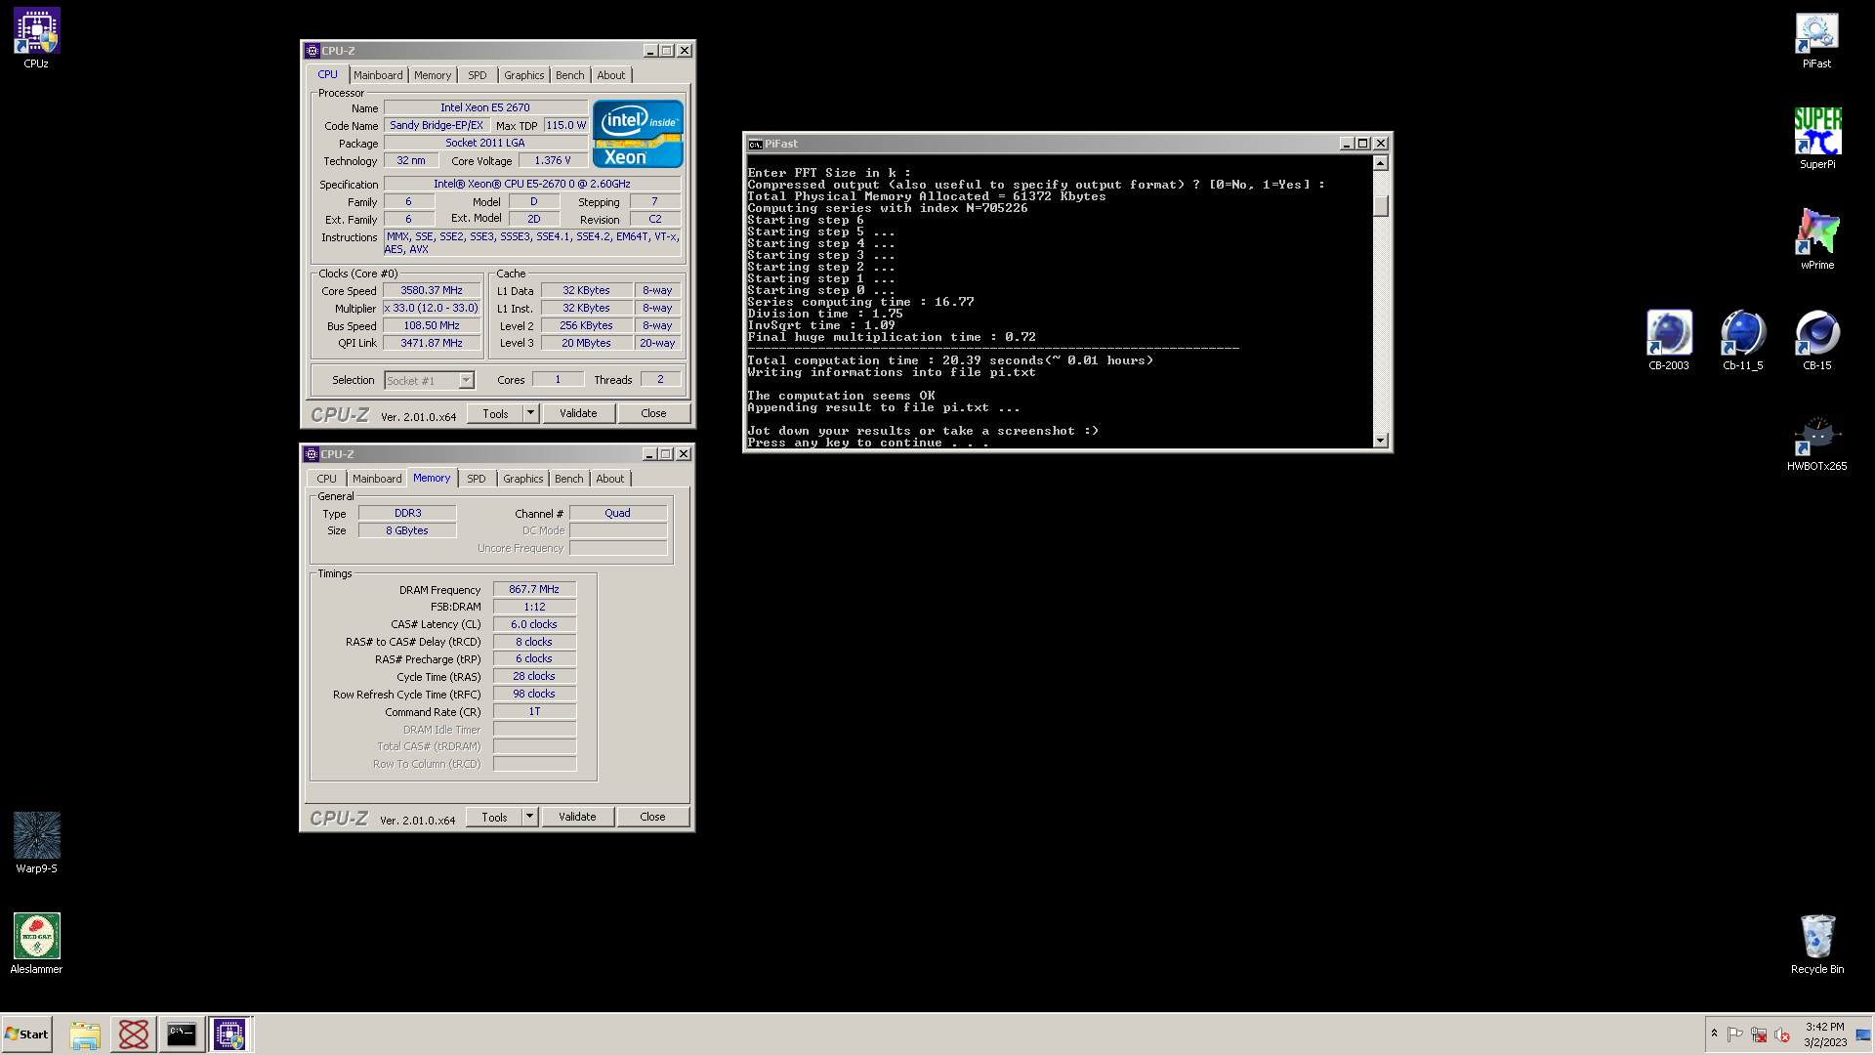Click Validate in bottom CPU-Z window
Image resolution: width=1875 pixels, height=1055 pixels.
pyautogui.click(x=577, y=817)
